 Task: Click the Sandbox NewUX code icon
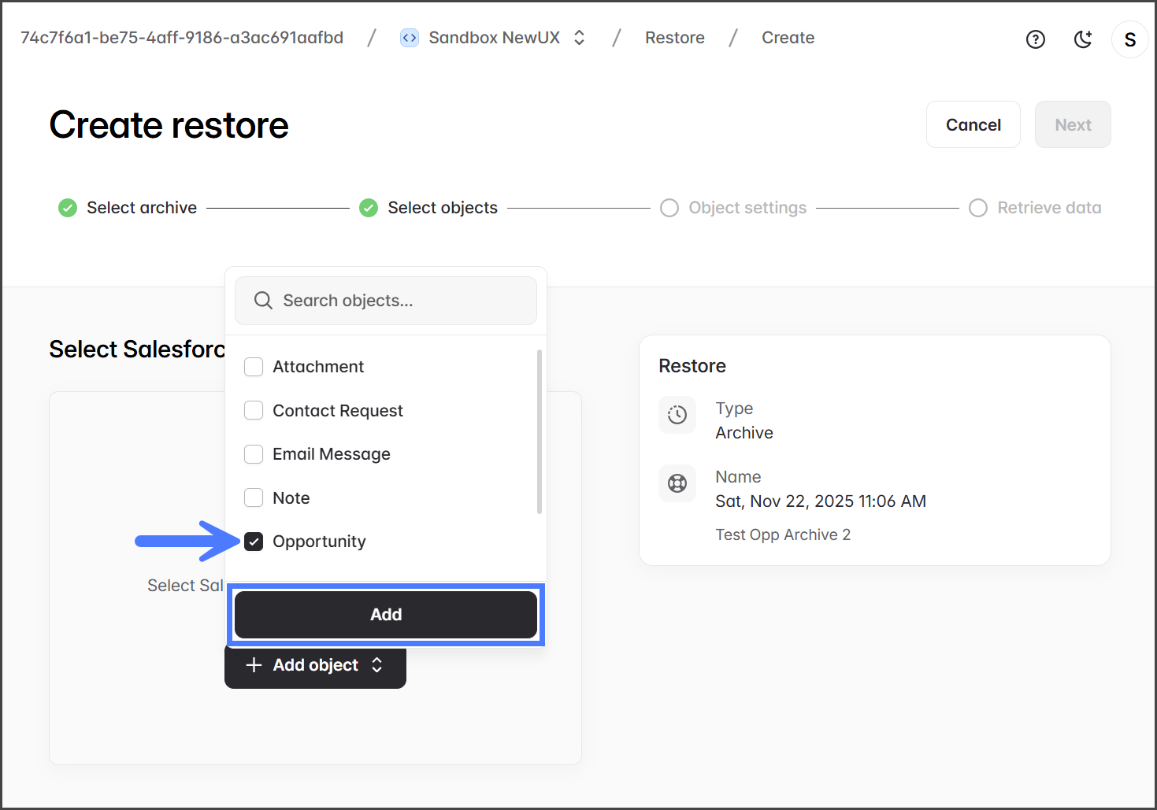pos(410,38)
